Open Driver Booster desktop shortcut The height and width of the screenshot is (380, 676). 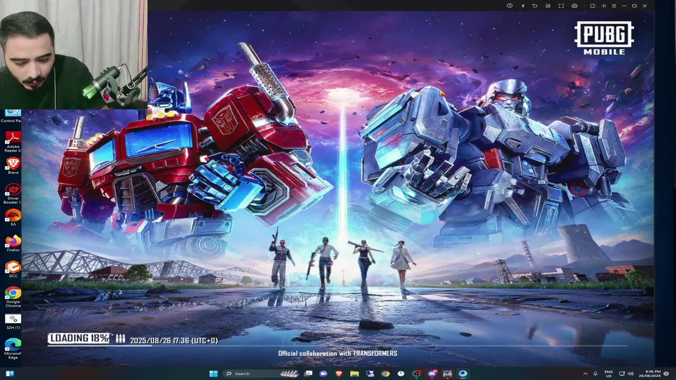(13, 193)
